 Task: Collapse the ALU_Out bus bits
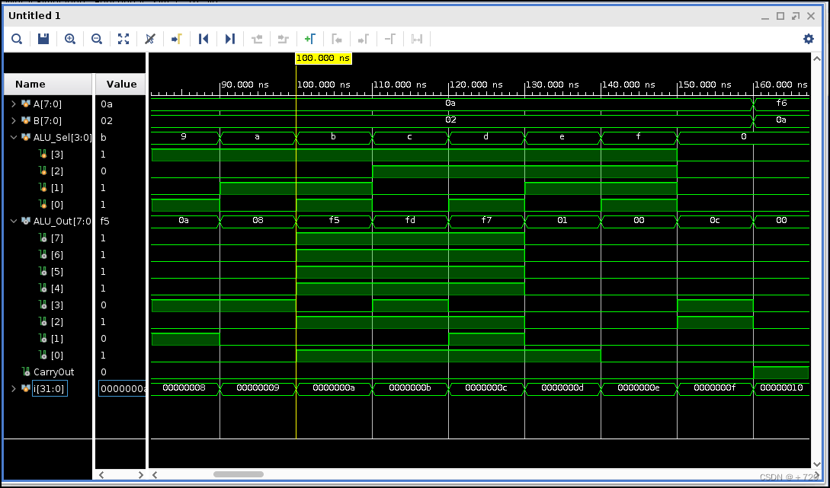coord(14,221)
